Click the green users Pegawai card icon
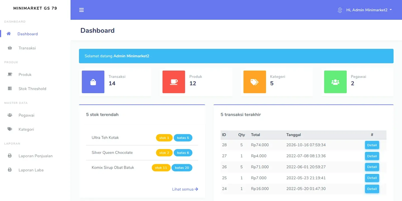 [x=335, y=82]
